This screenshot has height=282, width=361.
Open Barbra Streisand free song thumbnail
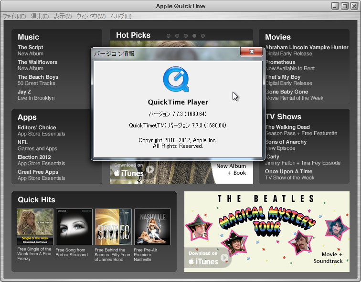(74, 227)
